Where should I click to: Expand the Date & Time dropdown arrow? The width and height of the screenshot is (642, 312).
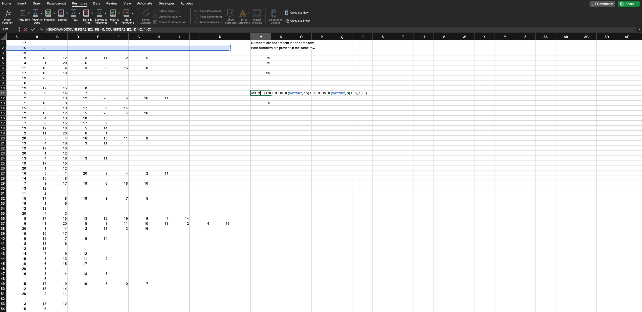coord(92,13)
